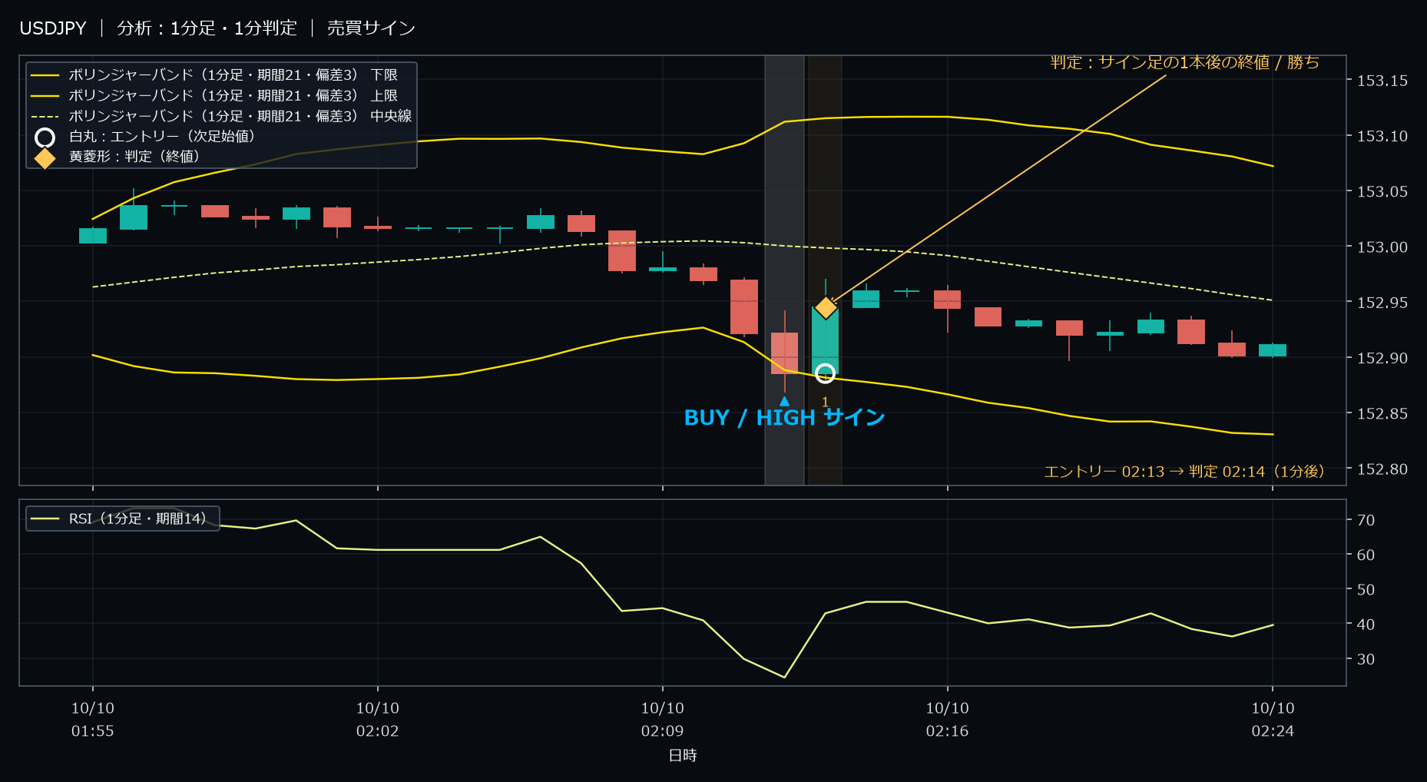Click the 10/10 02:24 time axis label
The height and width of the screenshot is (782, 1427).
click(1273, 719)
